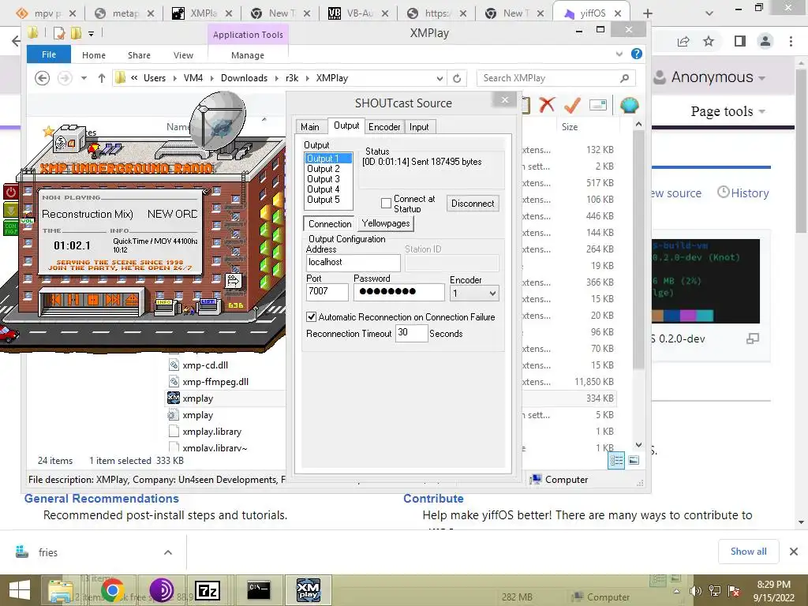Customize Quick Access Toolbar dropdown arrow

(91, 34)
